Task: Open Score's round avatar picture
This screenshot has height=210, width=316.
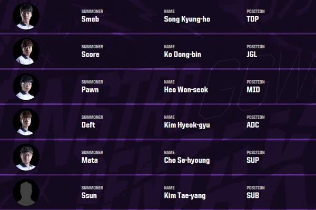Action: (x=26, y=51)
